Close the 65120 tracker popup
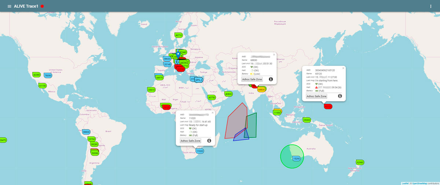440x185 pixels. 343,68
